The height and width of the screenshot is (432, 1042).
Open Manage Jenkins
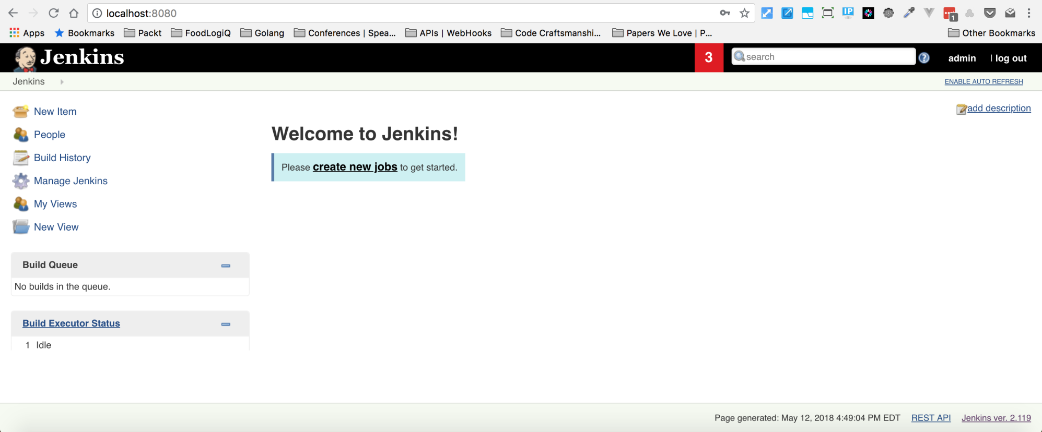point(71,181)
